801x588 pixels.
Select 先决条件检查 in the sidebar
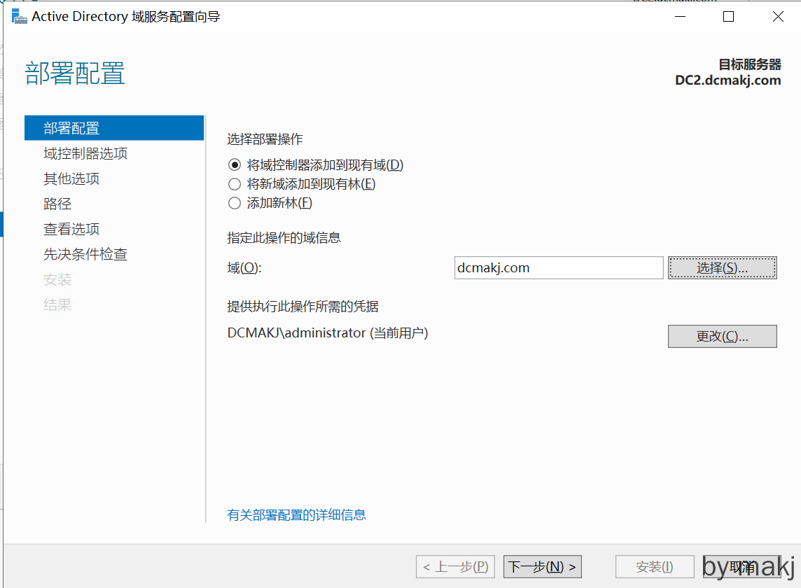[x=85, y=254]
